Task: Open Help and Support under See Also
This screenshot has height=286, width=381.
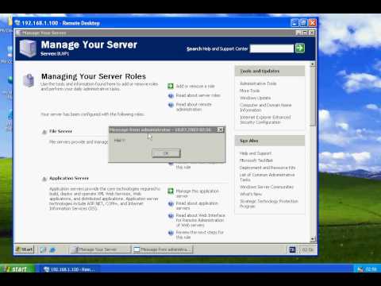Action: (x=256, y=153)
